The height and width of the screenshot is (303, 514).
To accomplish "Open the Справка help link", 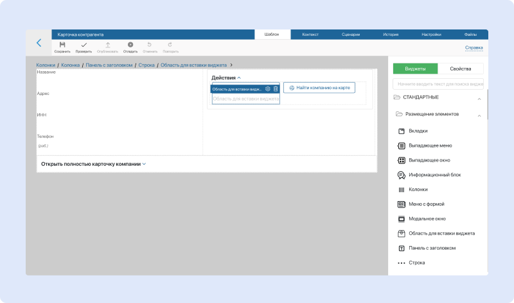I will click(x=474, y=47).
